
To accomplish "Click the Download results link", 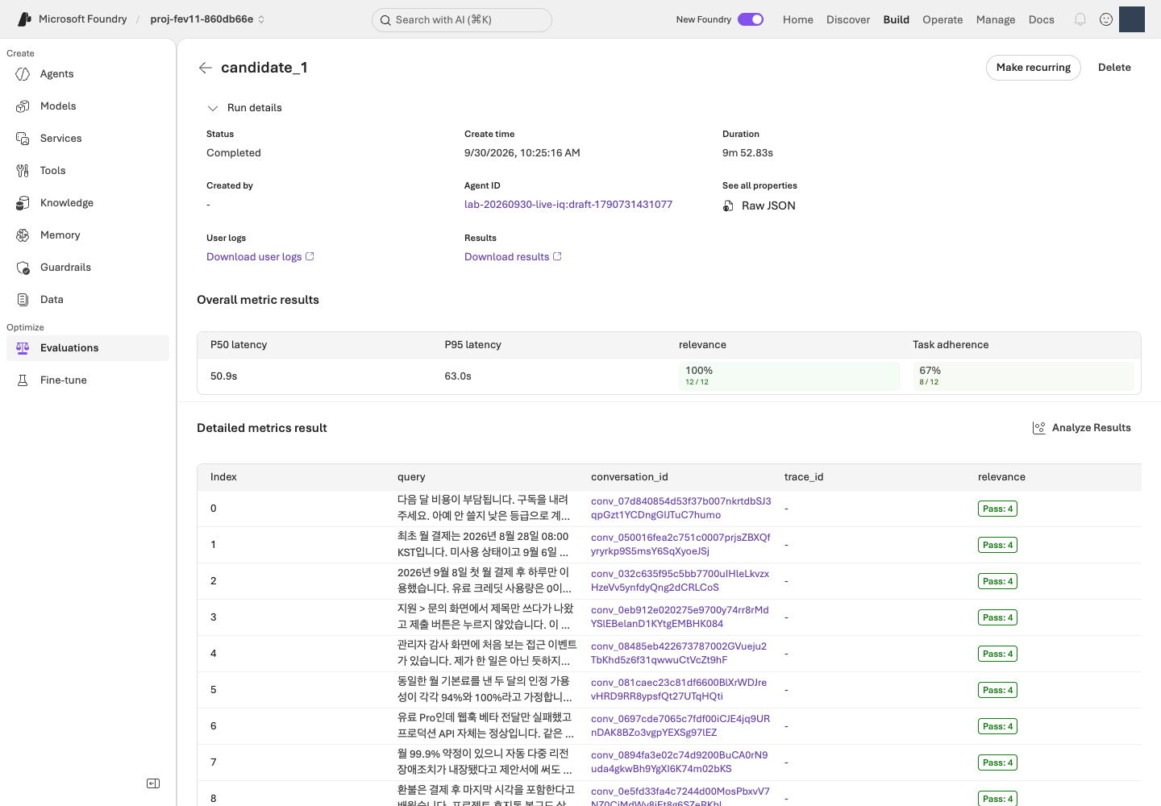I will (x=513, y=257).
